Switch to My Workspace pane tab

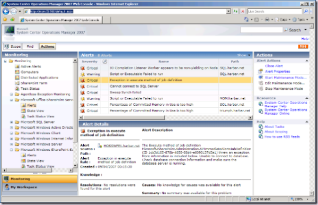click(x=40, y=187)
